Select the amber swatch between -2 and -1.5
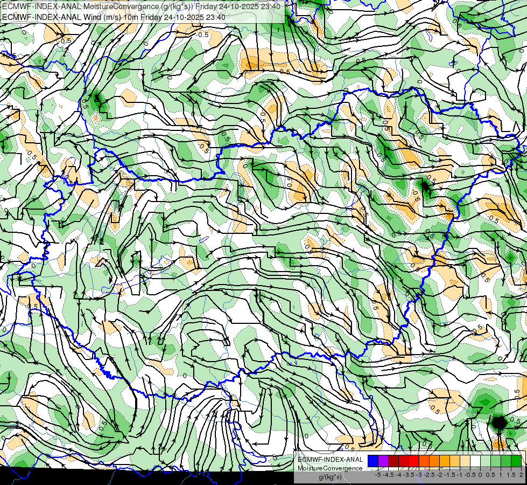Screen dimensions: 527x485 pyautogui.click(x=445, y=461)
